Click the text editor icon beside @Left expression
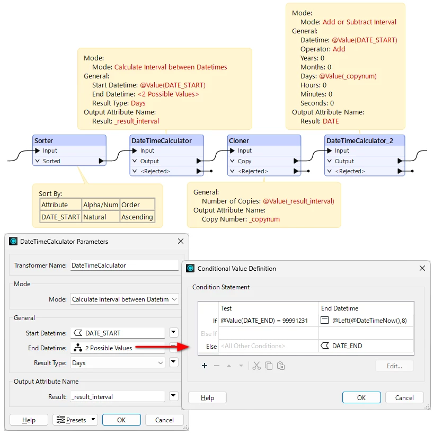The image size is (434, 434). (324, 320)
